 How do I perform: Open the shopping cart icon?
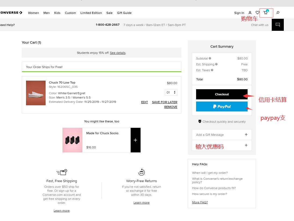pos(266,13)
